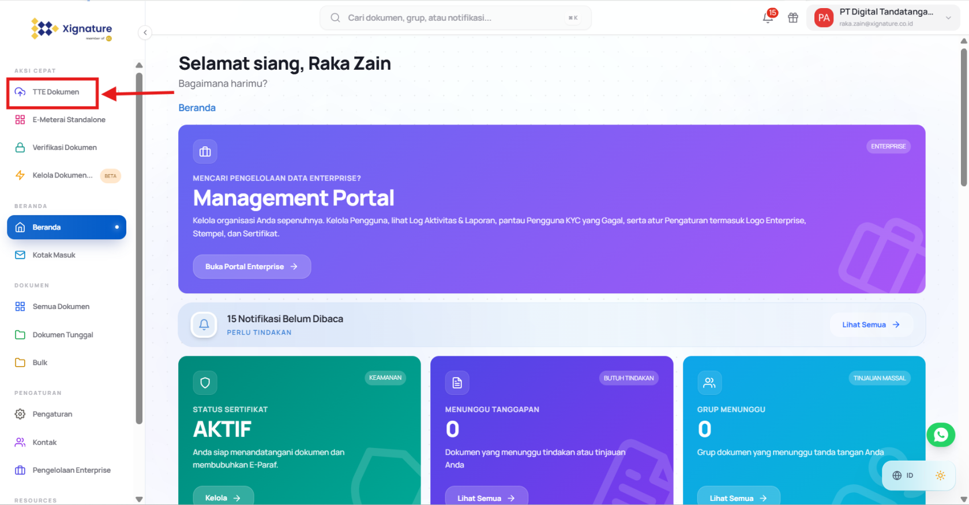Click Buka Portal Enterprise button

coord(252,266)
